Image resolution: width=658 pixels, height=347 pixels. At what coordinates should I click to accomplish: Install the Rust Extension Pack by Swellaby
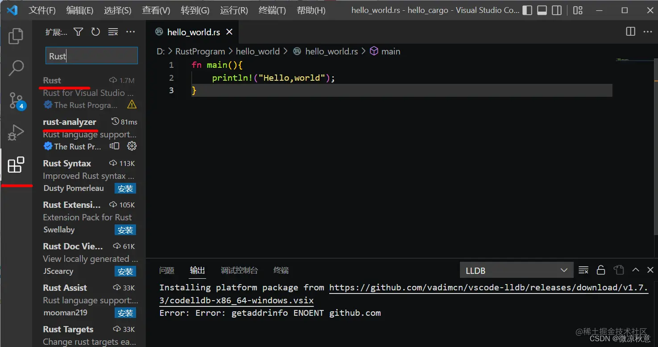click(125, 230)
